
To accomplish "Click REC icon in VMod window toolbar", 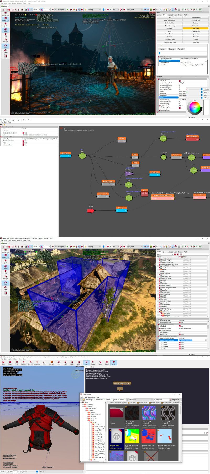I will point(200,9).
